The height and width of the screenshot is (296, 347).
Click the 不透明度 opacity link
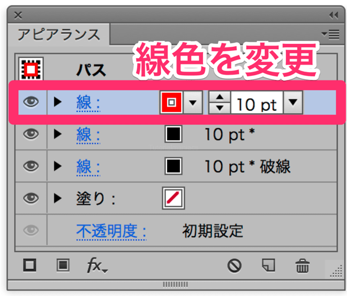click(x=111, y=231)
